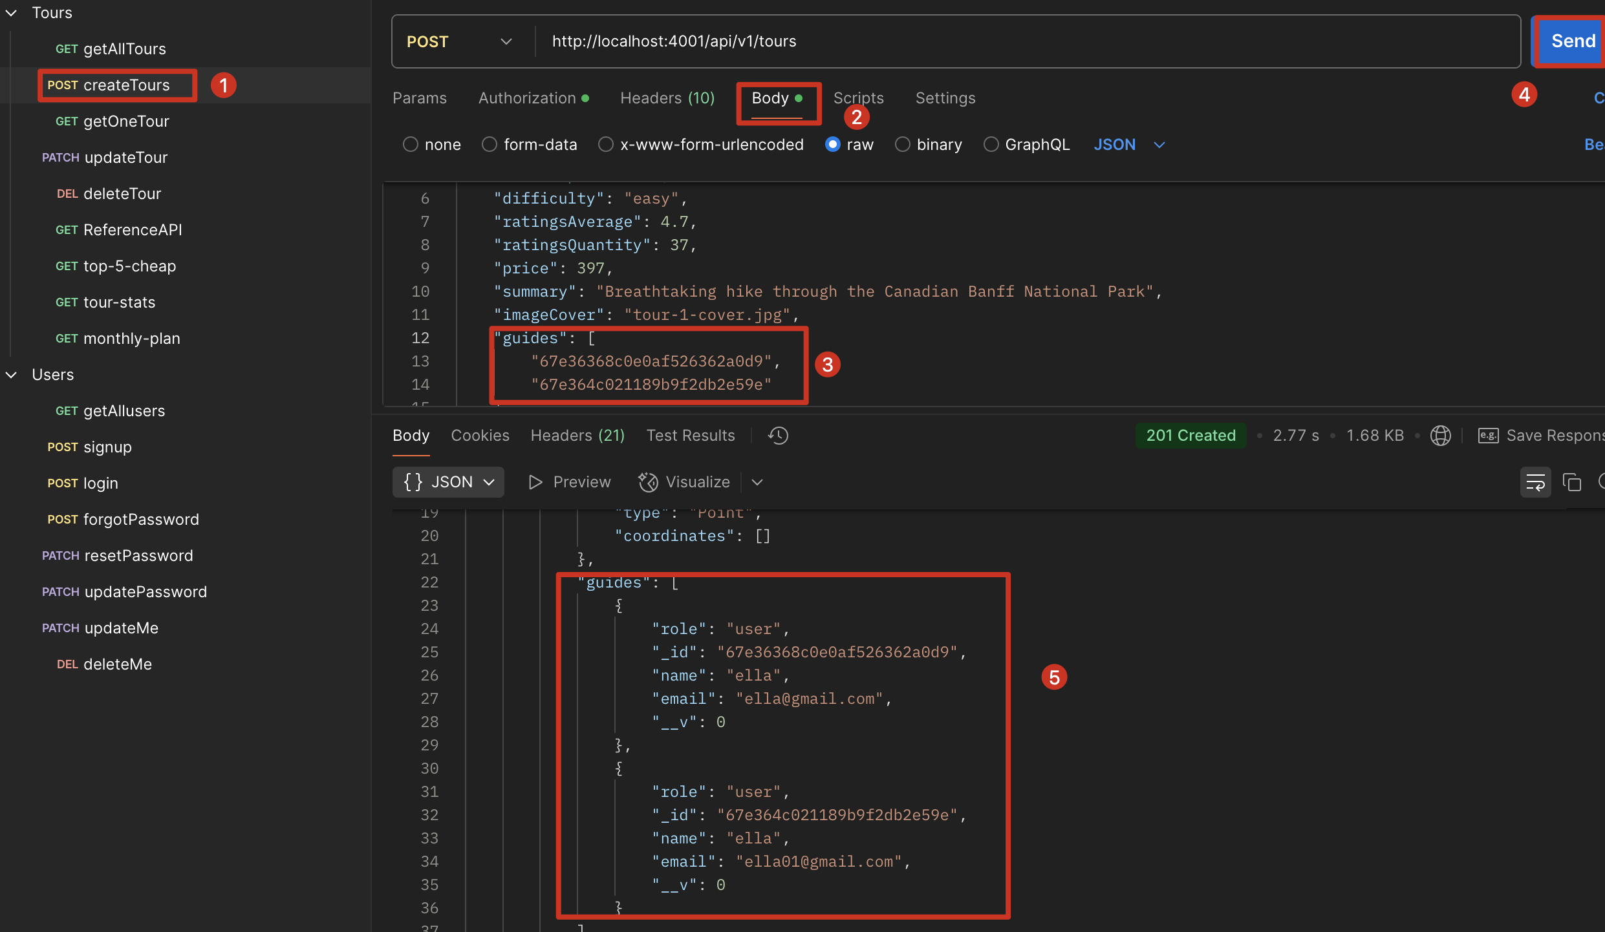Screen dimensions: 1605x932
Task: Select the binary body radio option
Action: (903, 145)
